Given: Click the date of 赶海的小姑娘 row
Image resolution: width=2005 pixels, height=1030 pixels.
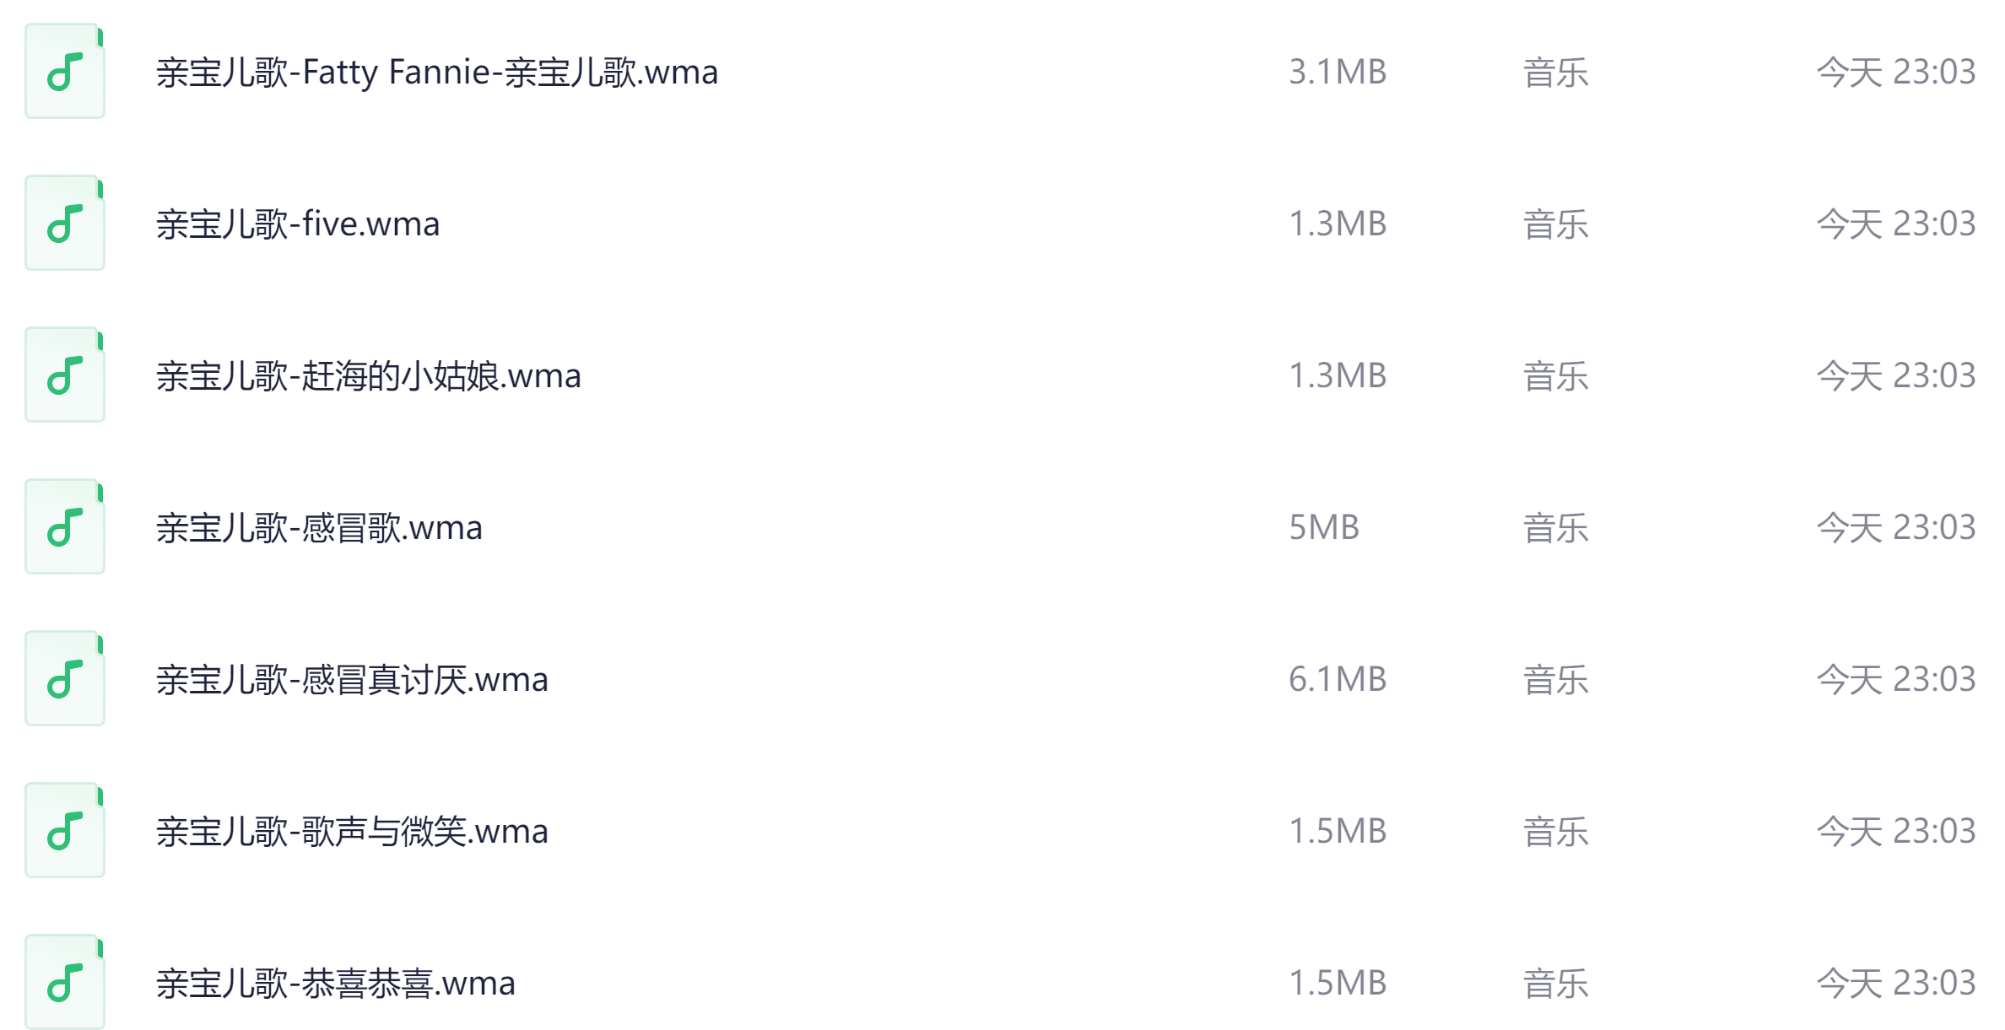Looking at the screenshot, I should point(1894,376).
